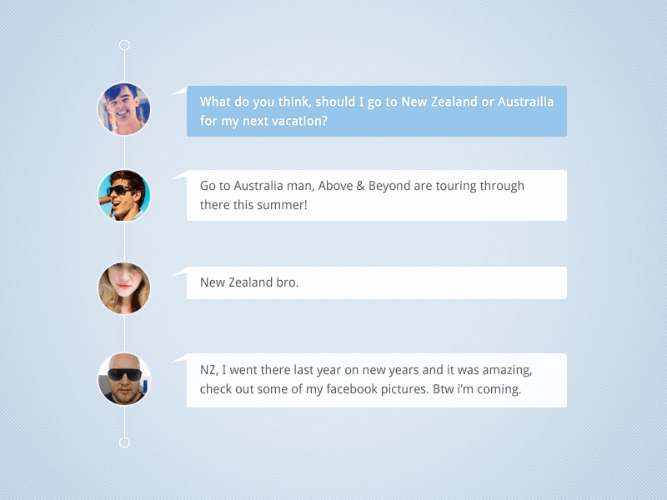Select the avatar with sunglasses on blue background
Viewport: 667px width, 500px height.
click(x=124, y=196)
